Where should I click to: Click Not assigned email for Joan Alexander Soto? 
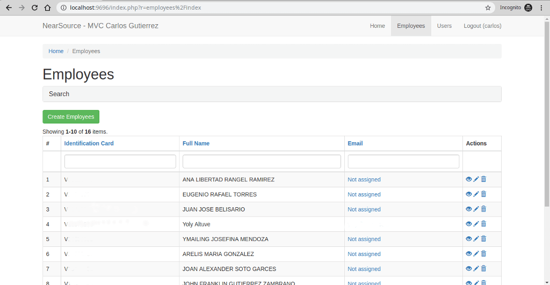(364, 269)
